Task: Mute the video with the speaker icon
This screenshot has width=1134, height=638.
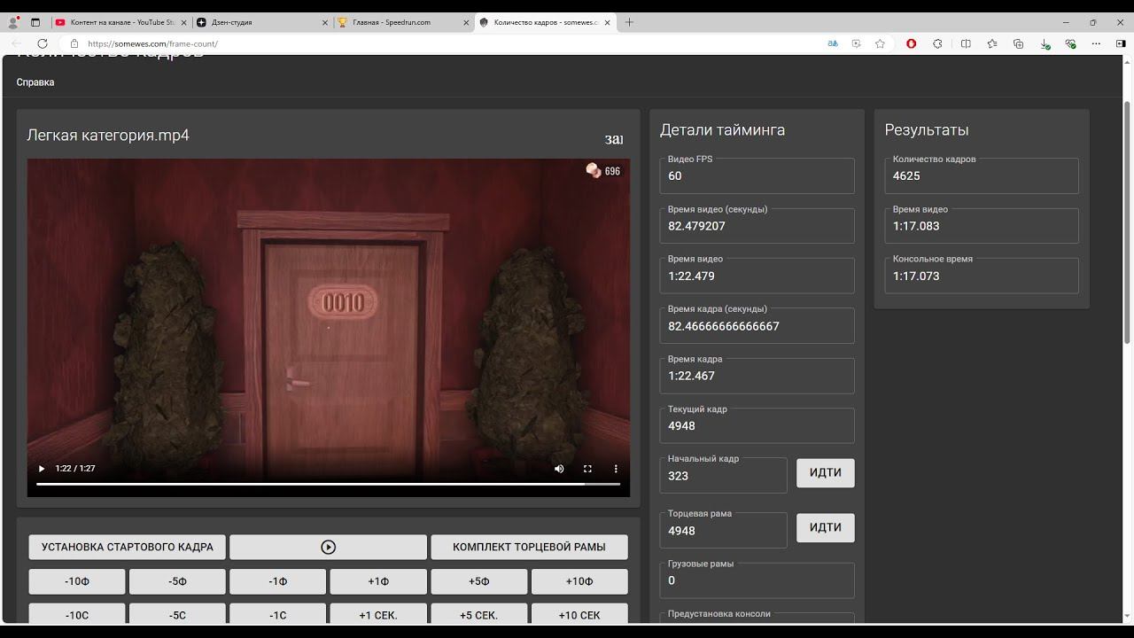Action: pos(559,469)
